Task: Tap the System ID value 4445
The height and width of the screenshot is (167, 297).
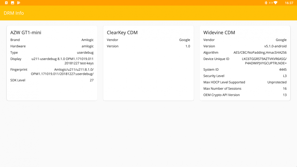Action: [283, 70]
